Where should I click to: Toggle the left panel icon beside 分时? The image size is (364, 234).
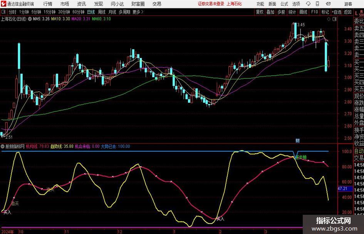(3, 12)
